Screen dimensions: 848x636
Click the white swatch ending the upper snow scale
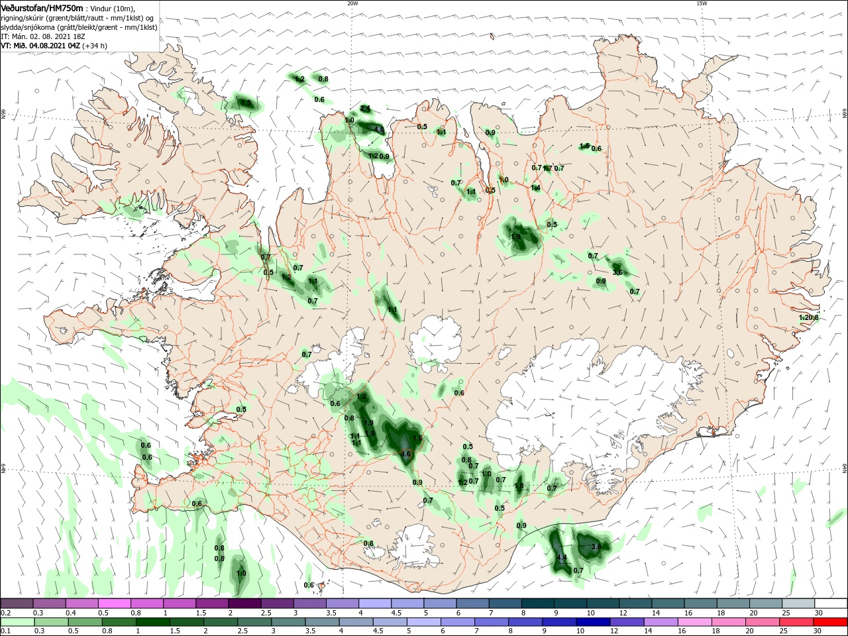click(x=831, y=604)
